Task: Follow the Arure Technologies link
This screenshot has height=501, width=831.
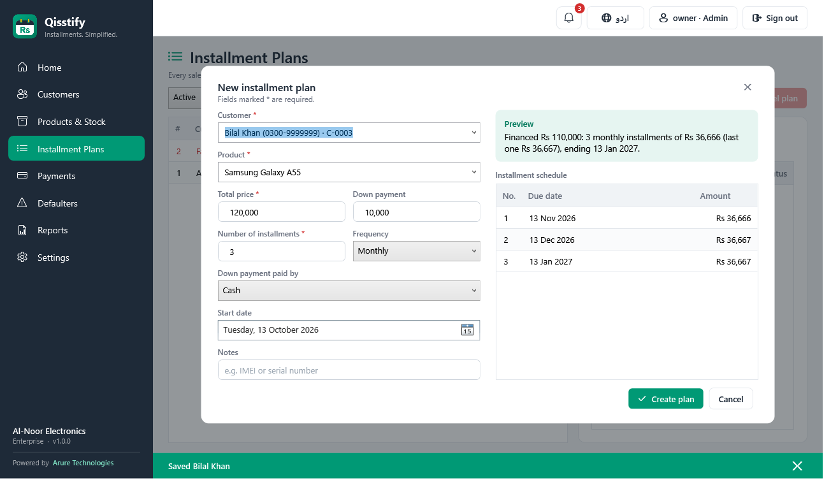Action: [x=83, y=463]
